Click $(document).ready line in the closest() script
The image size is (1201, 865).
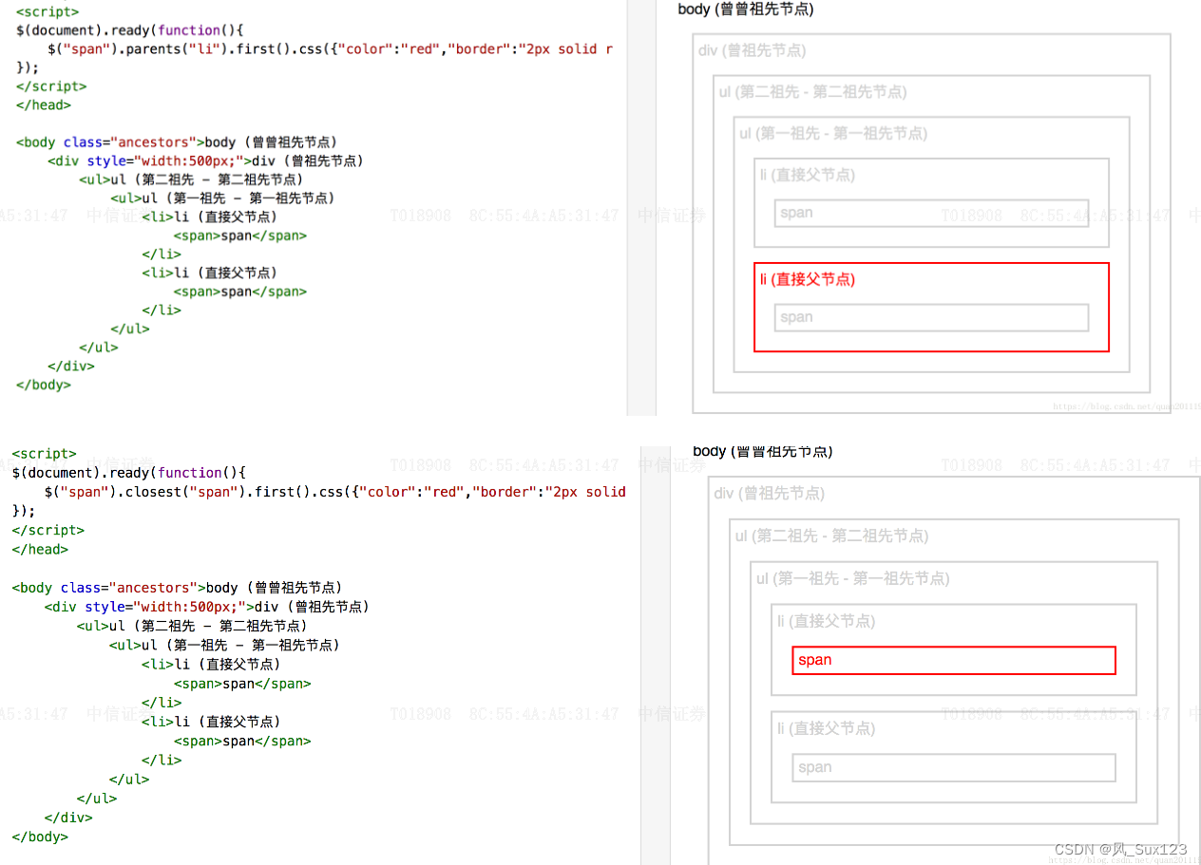coord(128,473)
